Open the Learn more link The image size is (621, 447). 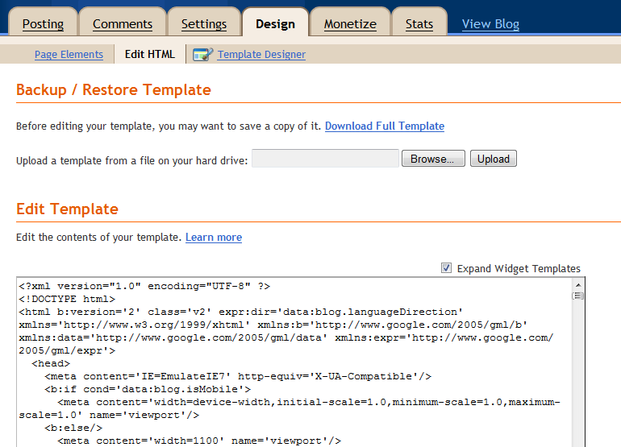click(214, 238)
